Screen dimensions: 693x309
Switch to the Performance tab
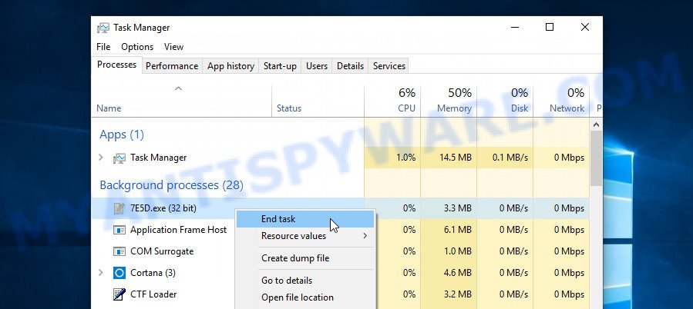coord(172,66)
